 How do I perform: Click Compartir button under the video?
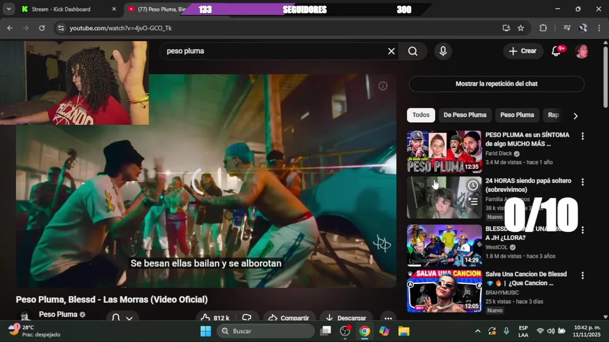pyautogui.click(x=288, y=318)
